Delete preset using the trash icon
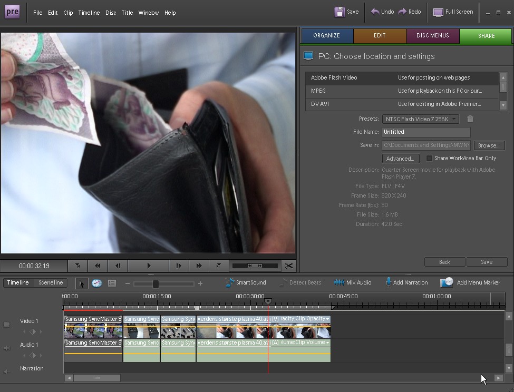514x392 pixels. 470,119
